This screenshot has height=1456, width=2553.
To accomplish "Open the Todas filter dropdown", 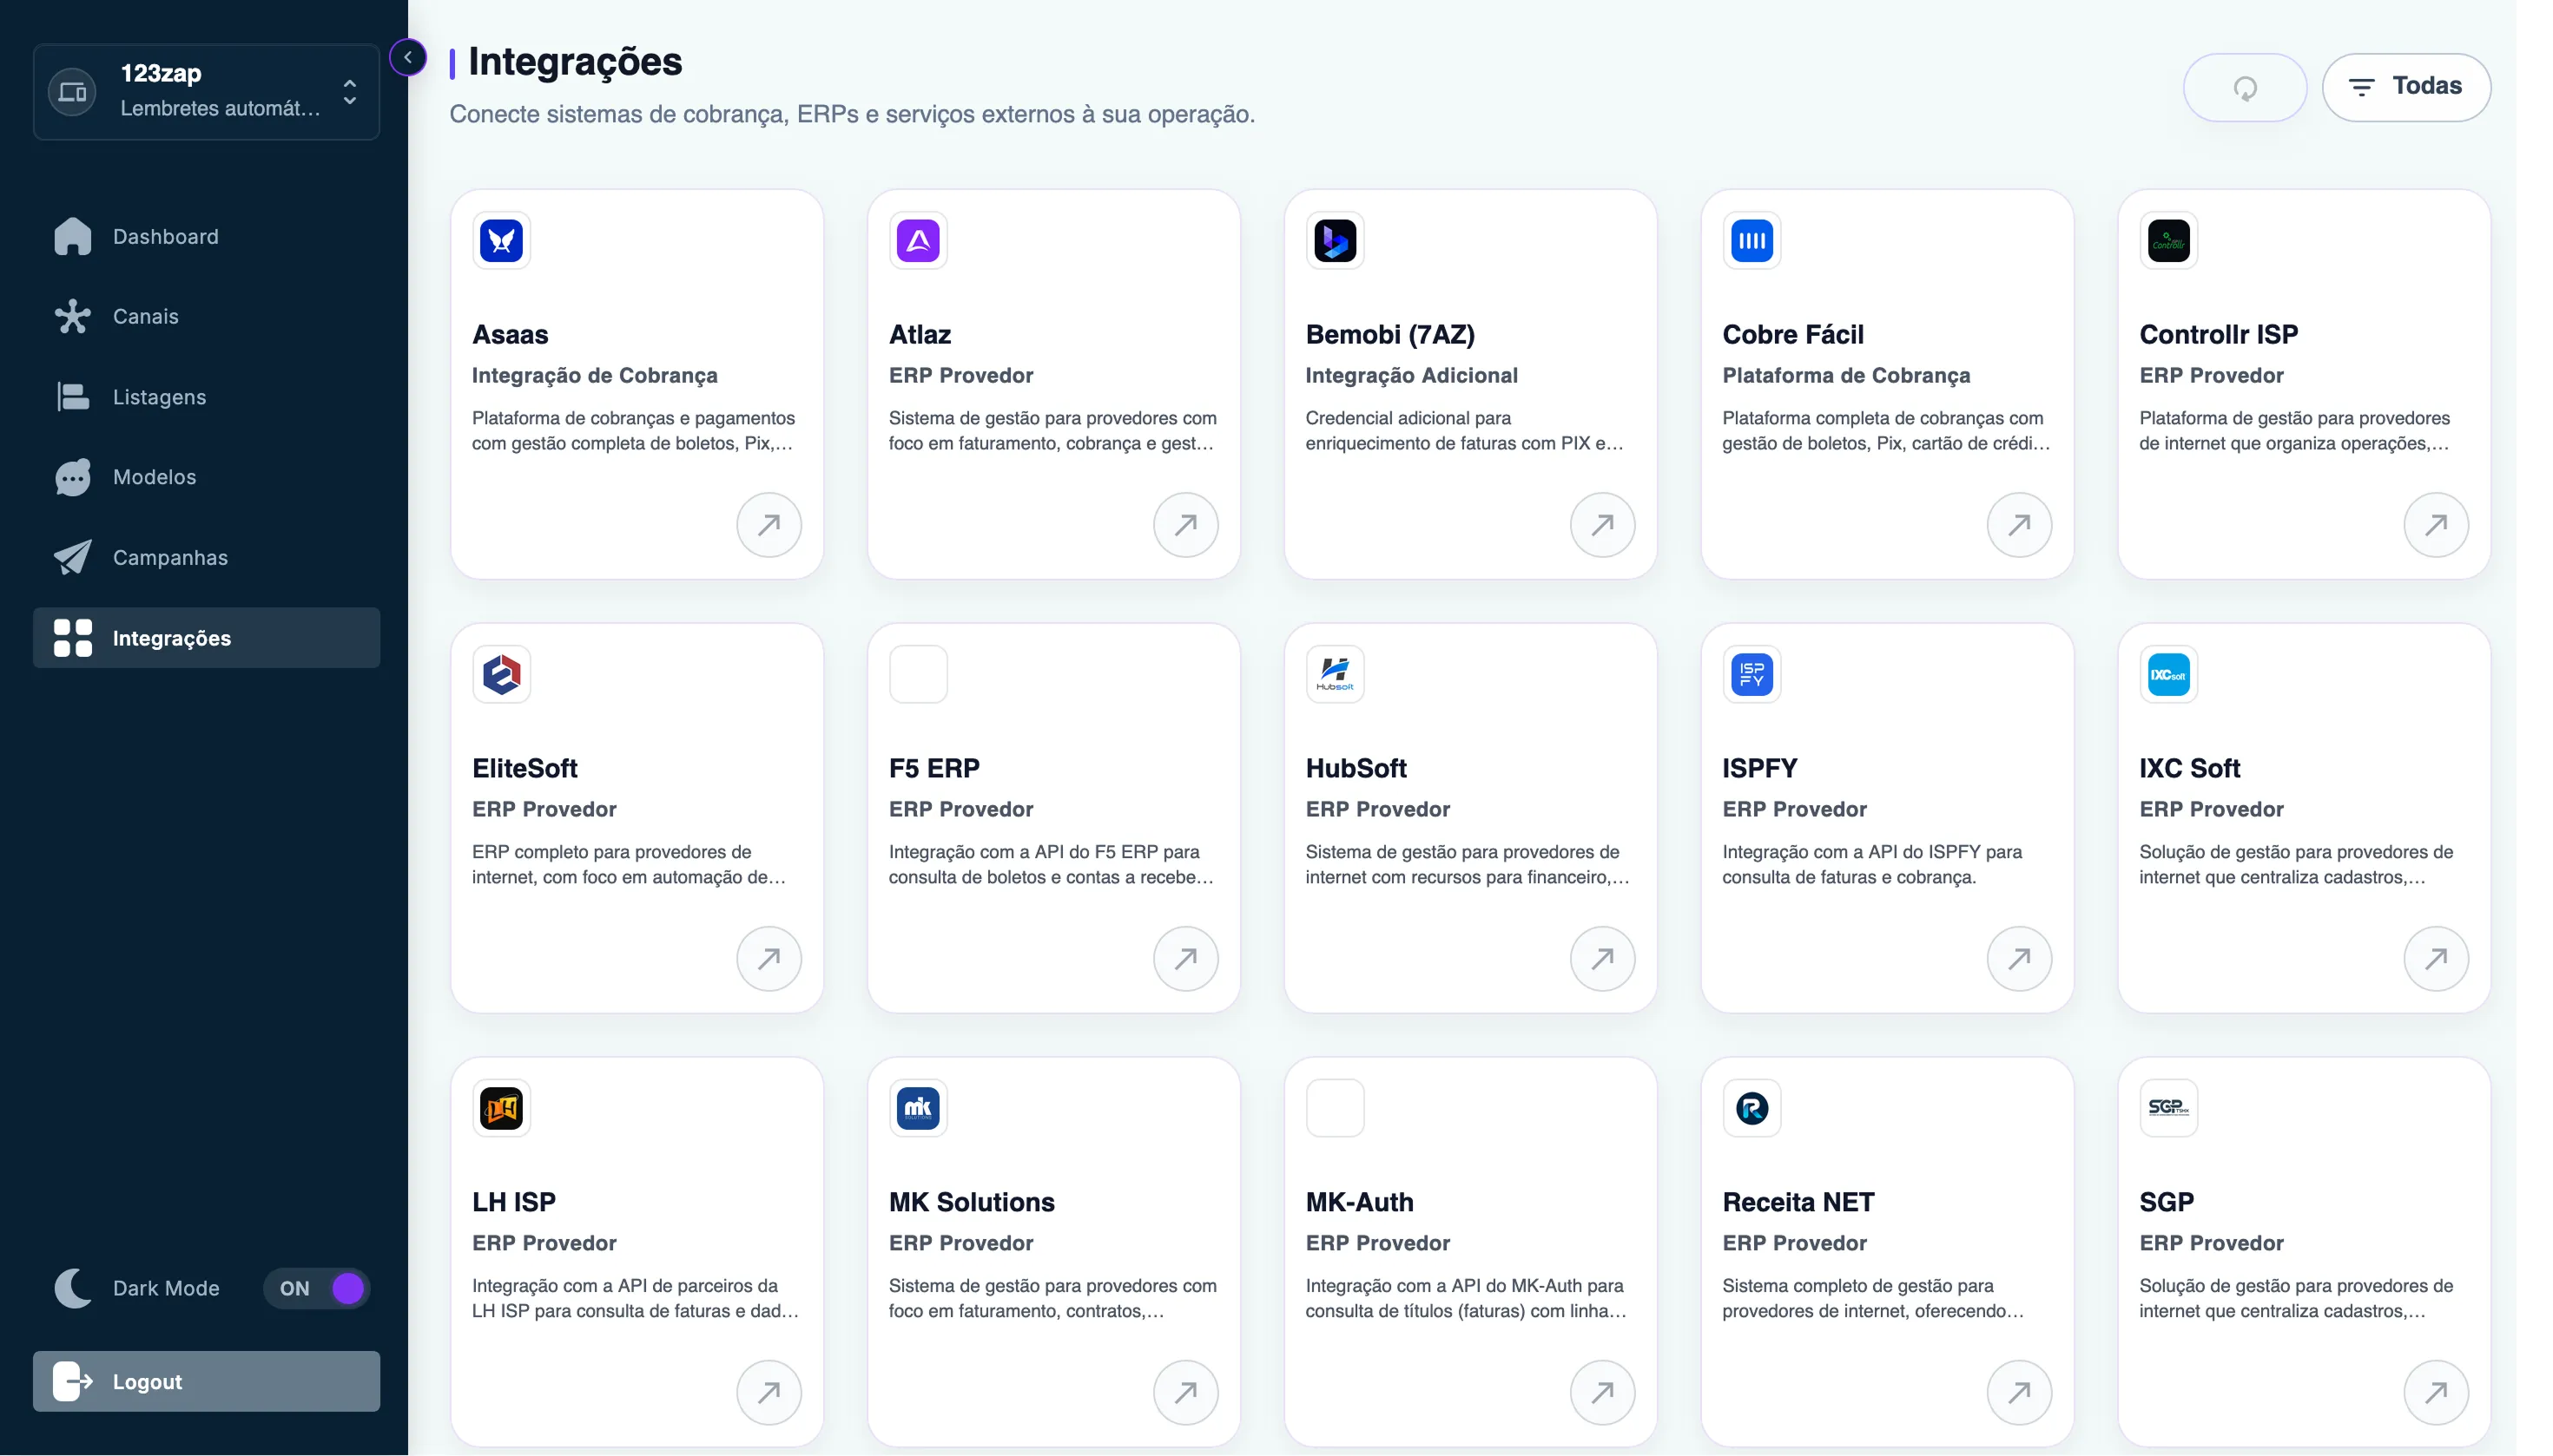I will [2406, 88].
